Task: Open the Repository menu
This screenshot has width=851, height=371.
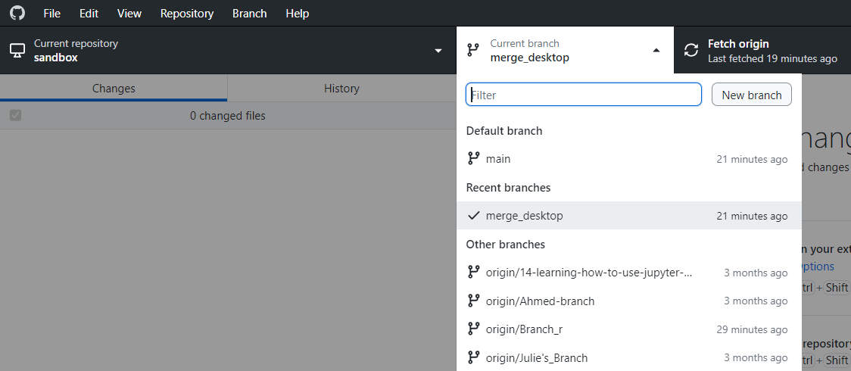Action: point(187,14)
